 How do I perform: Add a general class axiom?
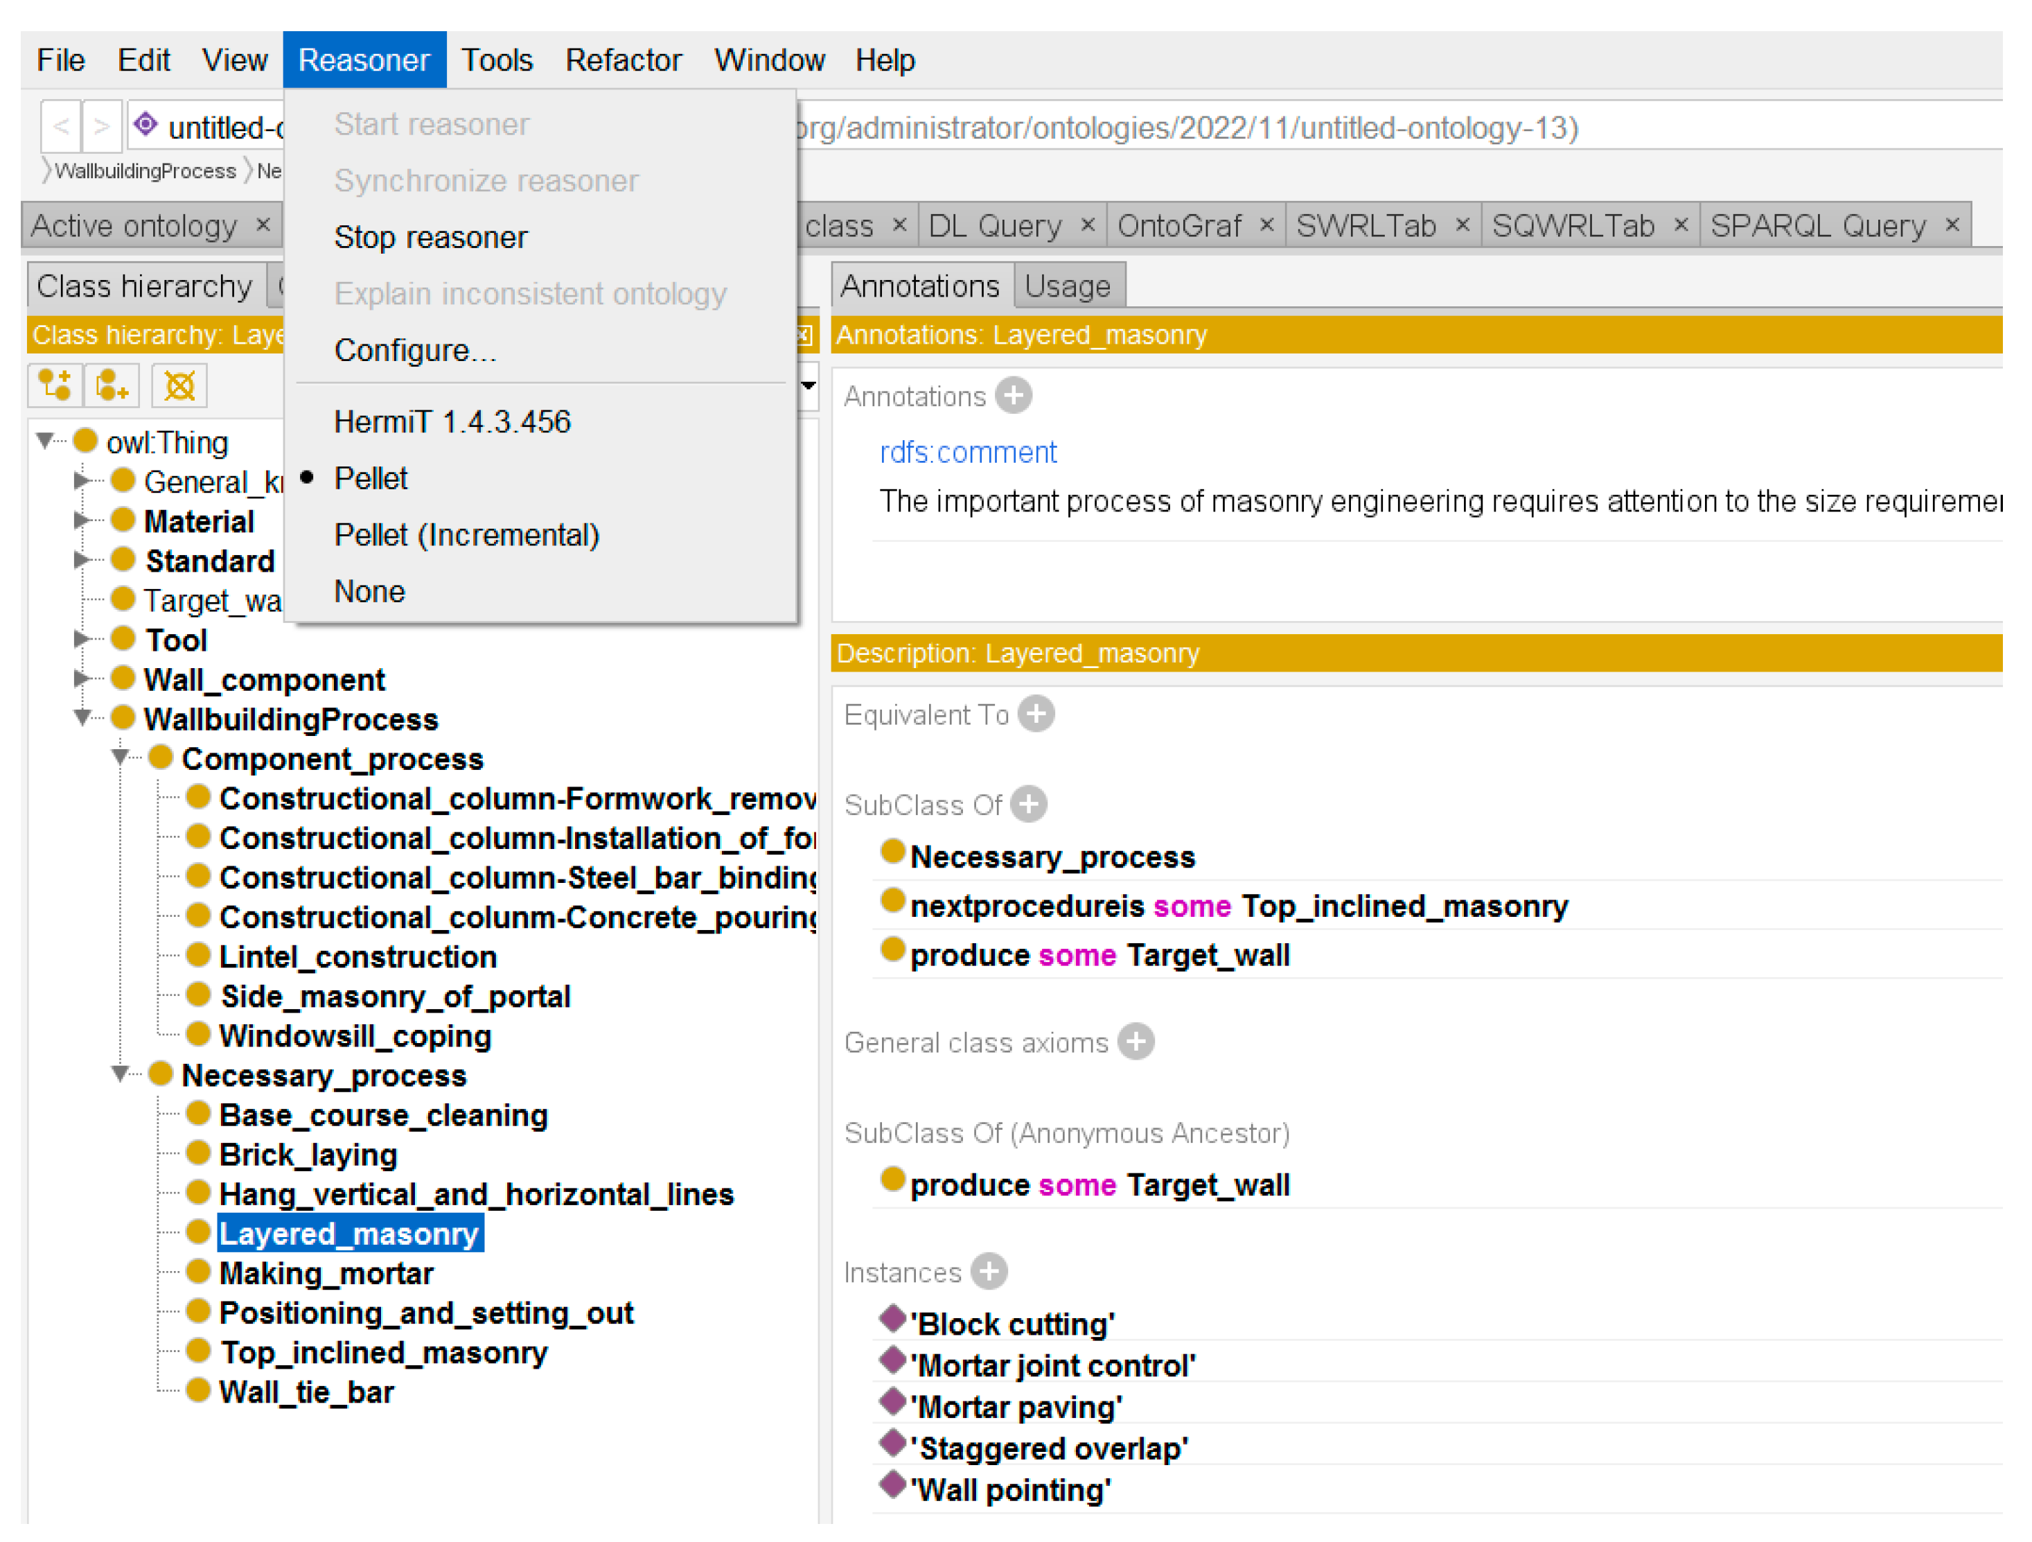1136,1042
